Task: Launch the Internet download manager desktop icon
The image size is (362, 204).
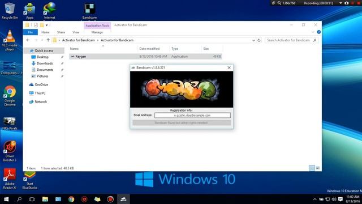Action: pos(49,11)
